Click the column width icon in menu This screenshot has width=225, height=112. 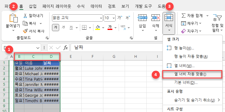click(x=169, y=66)
